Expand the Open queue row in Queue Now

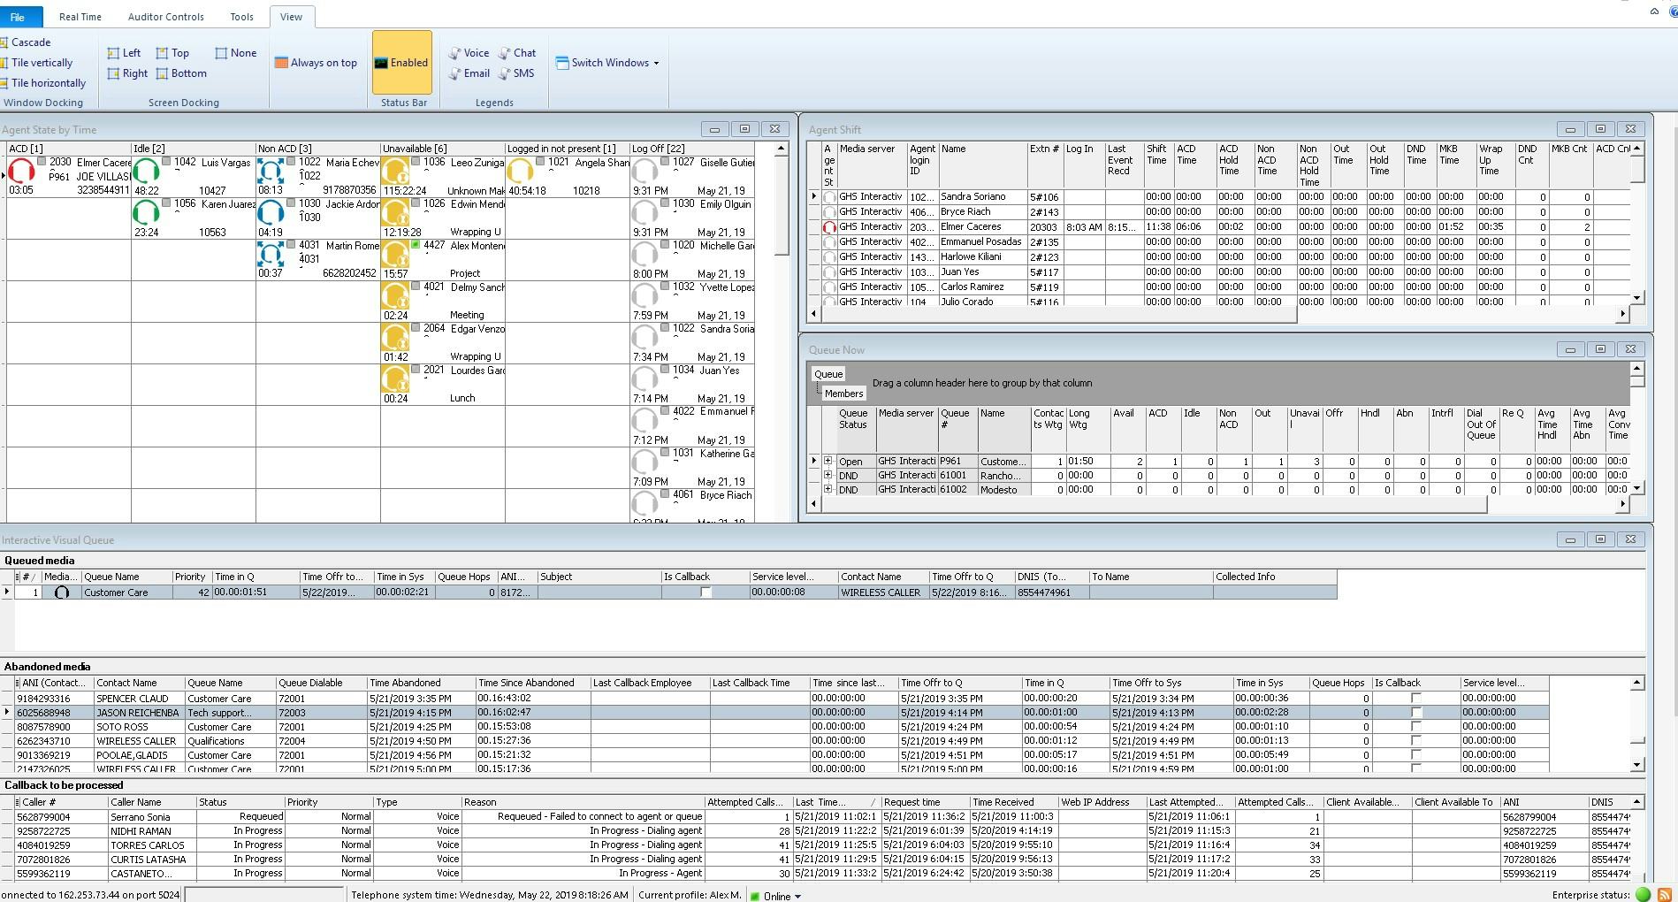pyautogui.click(x=828, y=461)
